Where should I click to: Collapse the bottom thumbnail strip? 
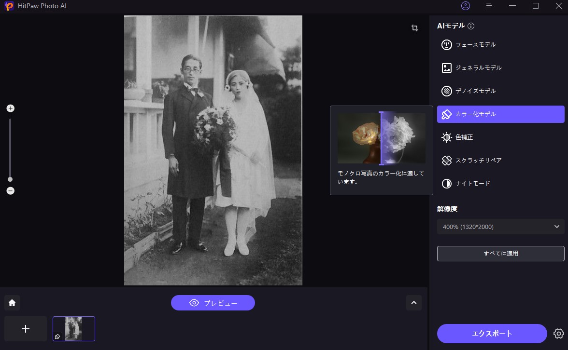tap(413, 303)
